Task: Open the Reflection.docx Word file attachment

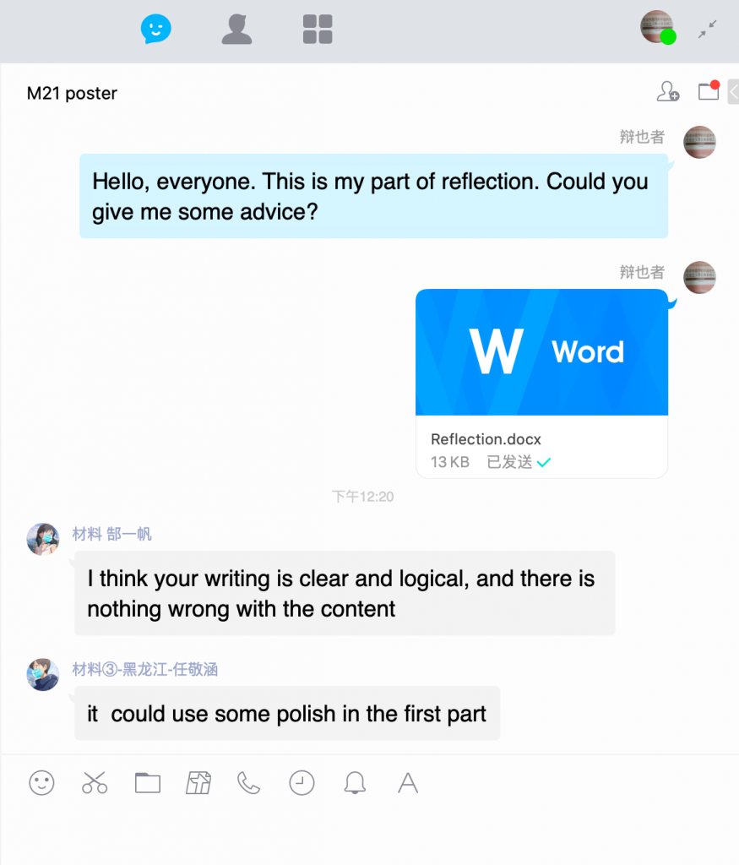Action: (541, 384)
